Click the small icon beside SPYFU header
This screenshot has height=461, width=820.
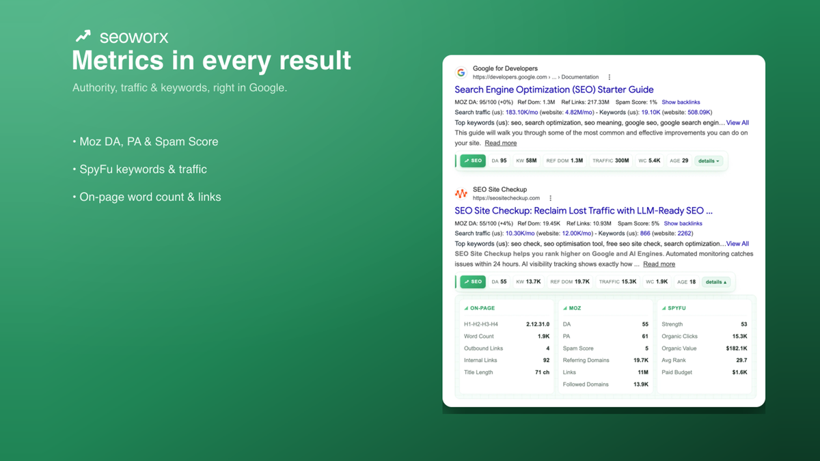pos(664,308)
